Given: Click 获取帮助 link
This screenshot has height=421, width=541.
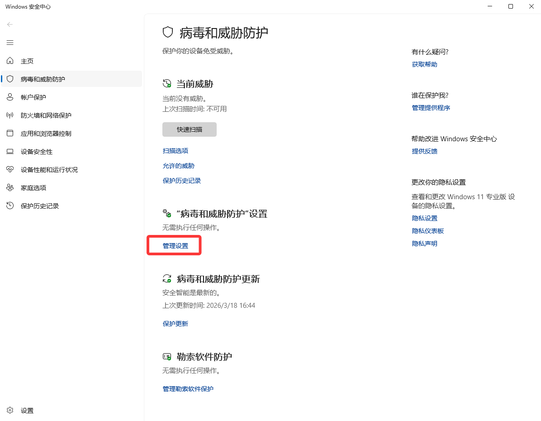Looking at the screenshot, I should tap(424, 64).
